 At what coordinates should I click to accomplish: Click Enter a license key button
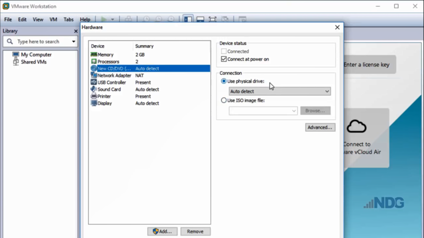pos(369,64)
